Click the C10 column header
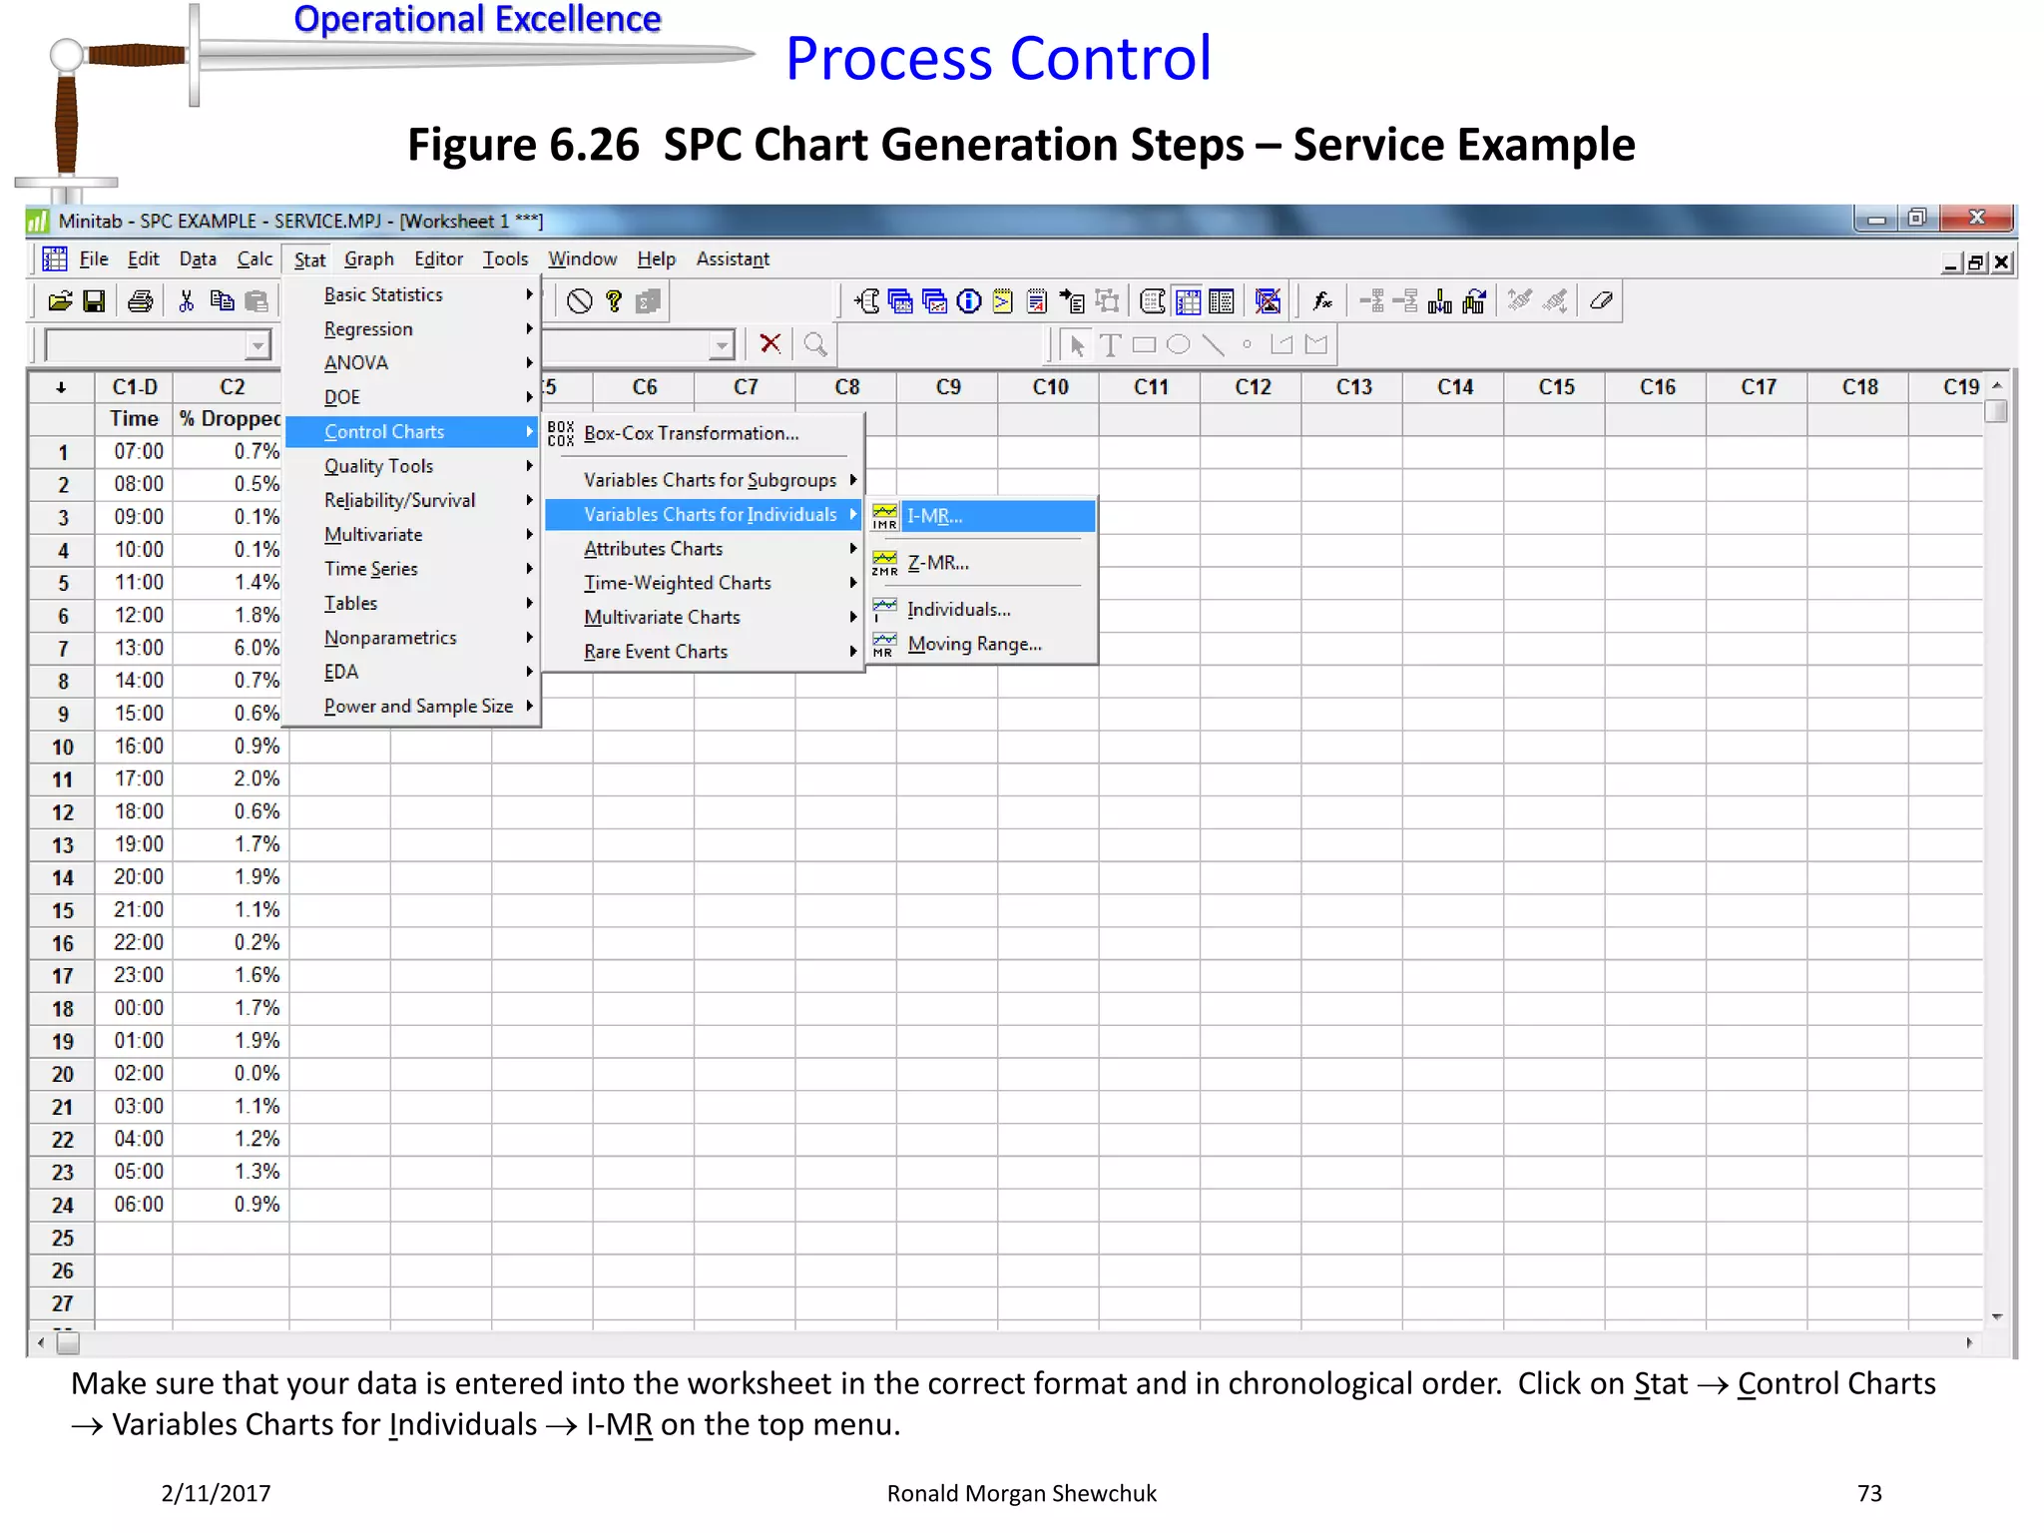 [x=1049, y=387]
